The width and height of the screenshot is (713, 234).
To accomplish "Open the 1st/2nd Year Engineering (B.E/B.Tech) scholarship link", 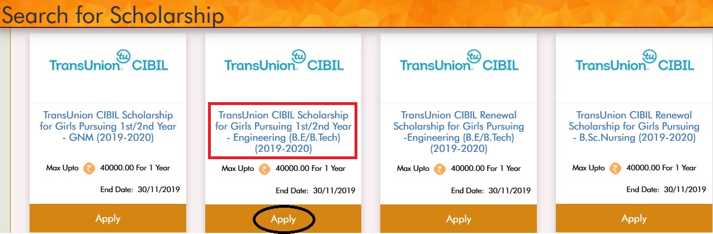I will click(x=284, y=132).
